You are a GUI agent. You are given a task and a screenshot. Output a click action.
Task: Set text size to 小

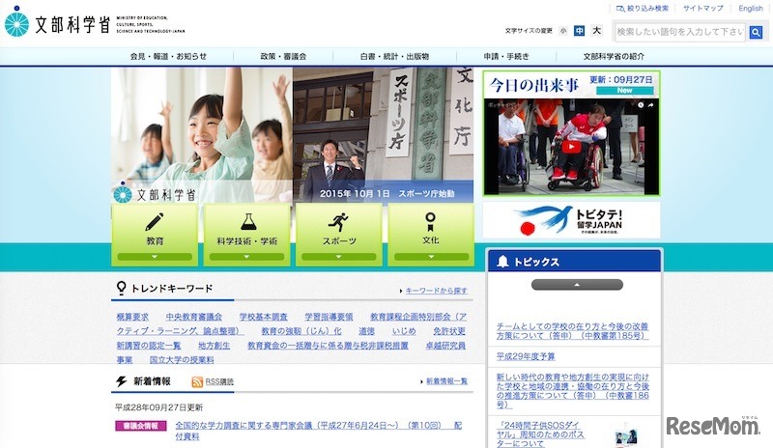click(563, 31)
